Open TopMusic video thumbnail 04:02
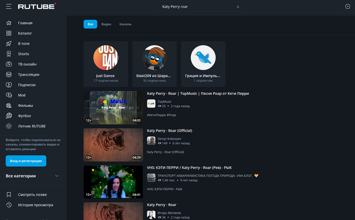 (113, 108)
